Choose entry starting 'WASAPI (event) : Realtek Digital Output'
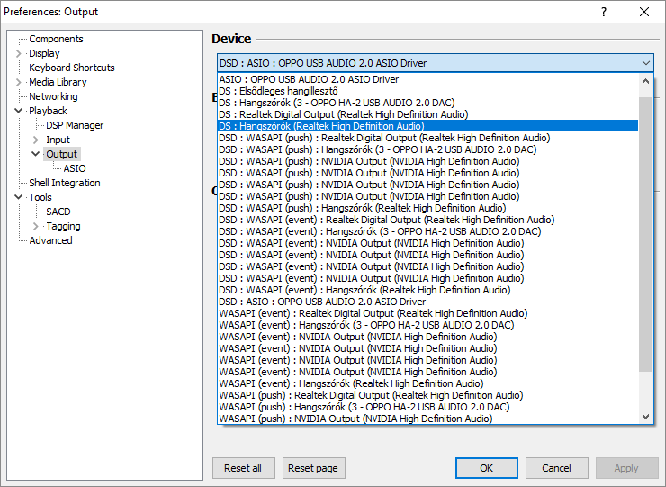 point(427,313)
